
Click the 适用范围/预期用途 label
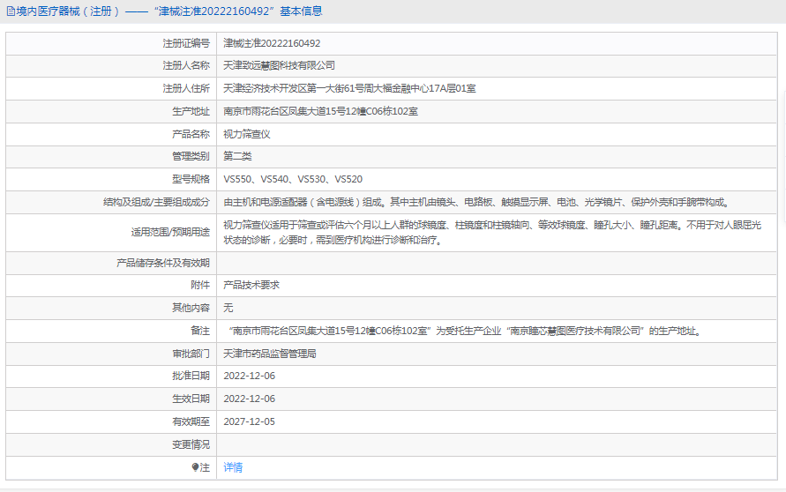(170, 233)
